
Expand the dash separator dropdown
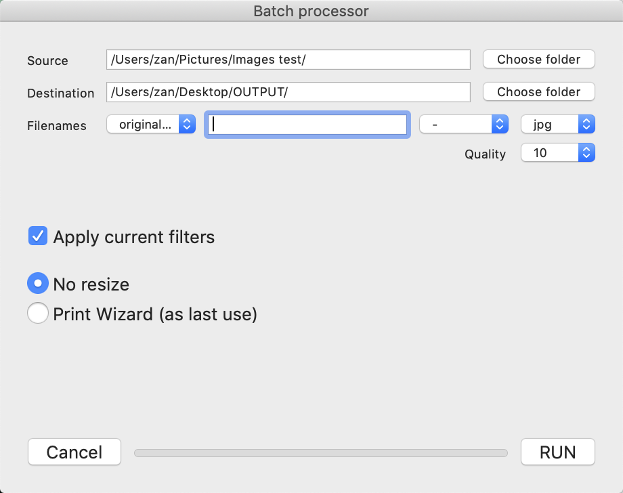[464, 125]
